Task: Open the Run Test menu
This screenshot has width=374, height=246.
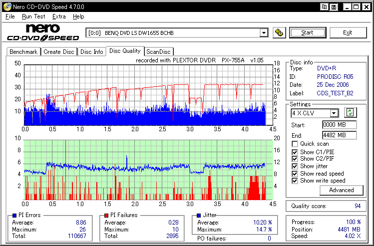Action: pos(33,16)
